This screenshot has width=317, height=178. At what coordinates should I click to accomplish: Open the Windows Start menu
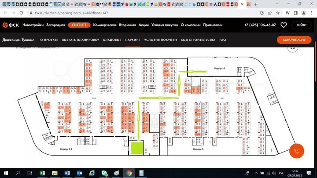pyautogui.click(x=6, y=173)
